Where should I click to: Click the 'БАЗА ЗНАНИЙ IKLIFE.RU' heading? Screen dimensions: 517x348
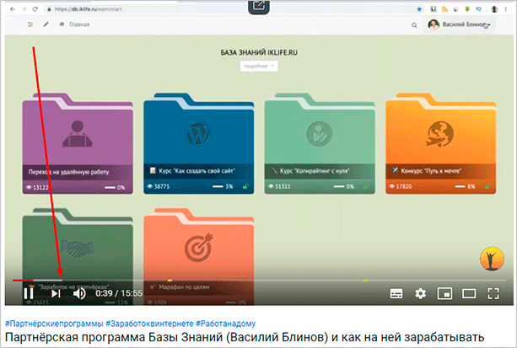tap(259, 52)
